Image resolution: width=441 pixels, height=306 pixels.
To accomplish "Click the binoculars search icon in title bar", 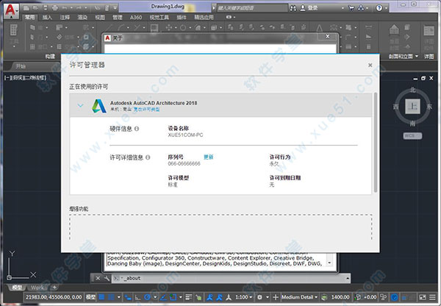I will pos(293,8).
